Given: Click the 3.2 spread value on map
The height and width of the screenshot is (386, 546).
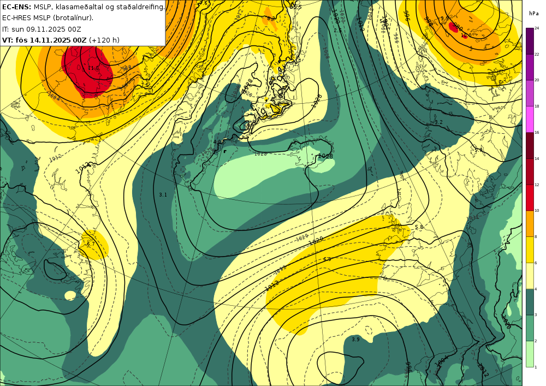Looking at the screenshot, I should pyautogui.click(x=438, y=122).
